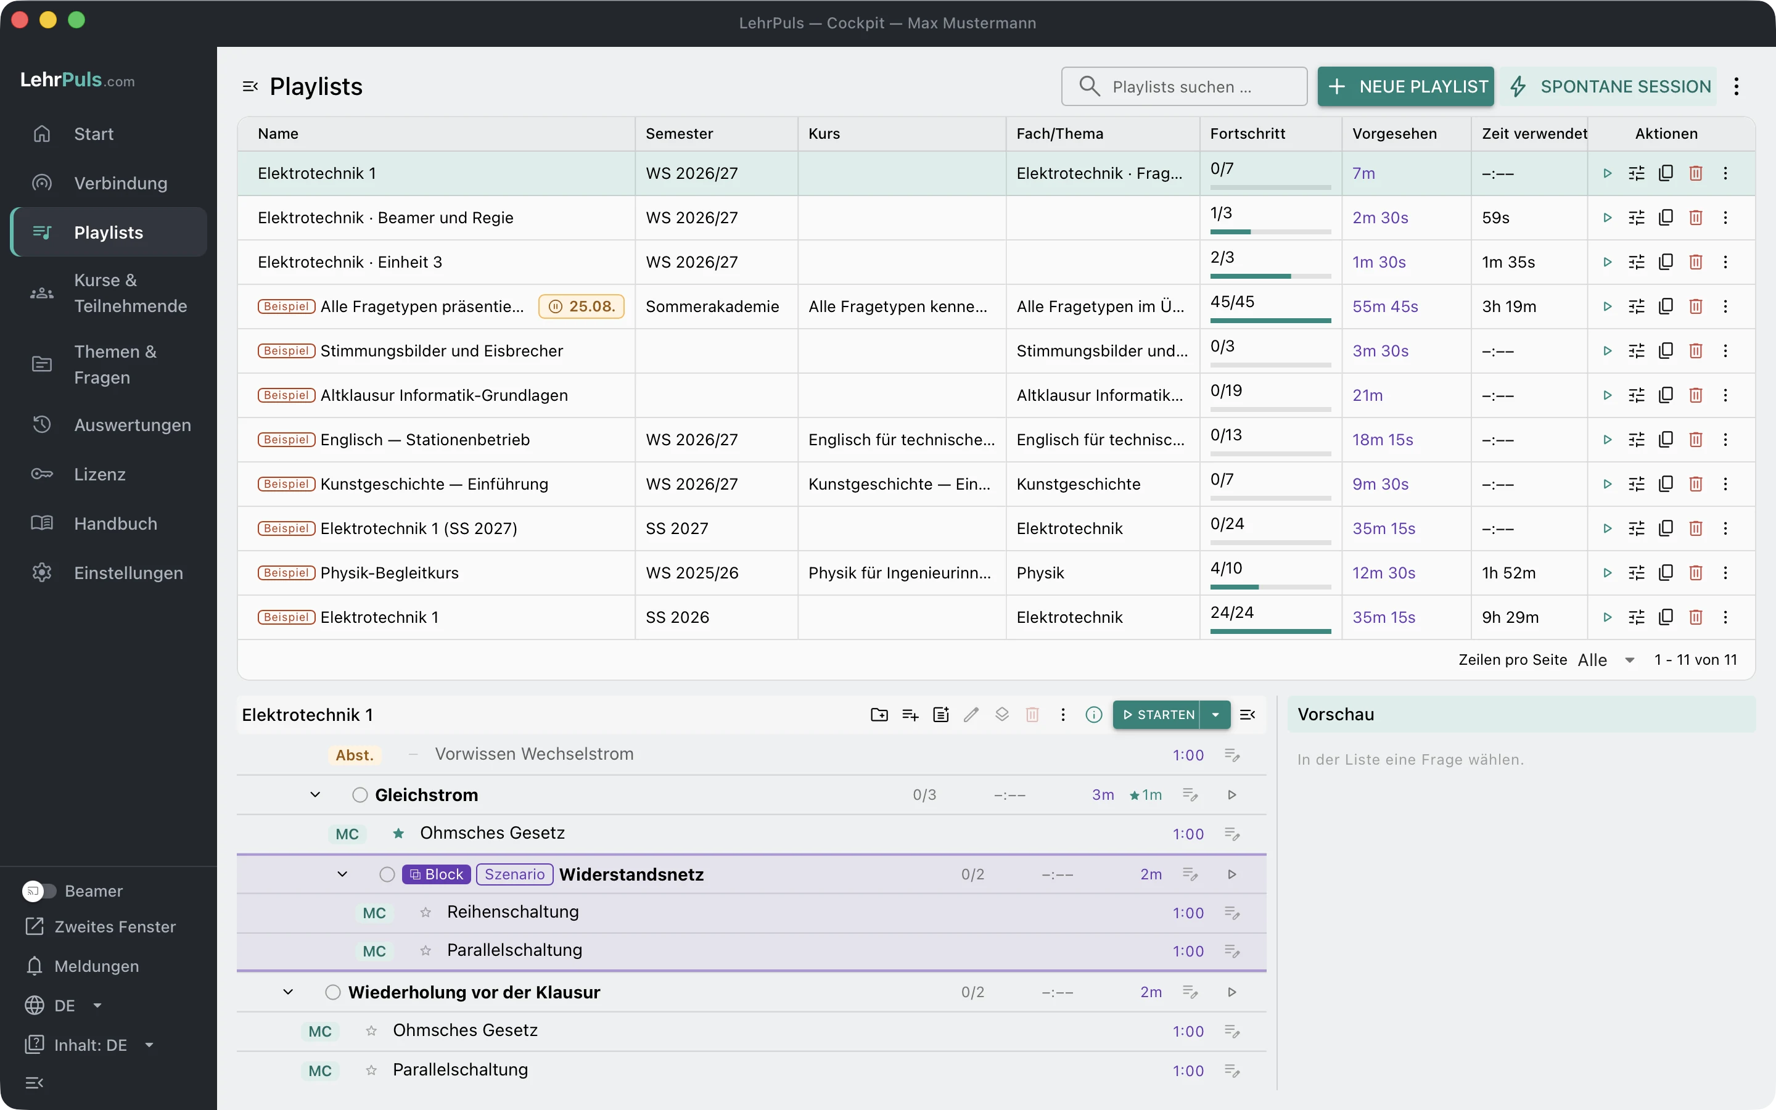Toggle sidebar with icon beside Playlists heading

click(x=250, y=86)
